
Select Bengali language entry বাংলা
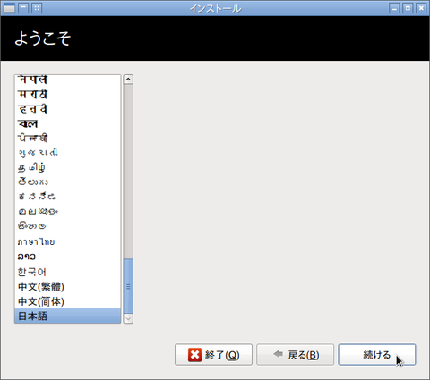[68, 123]
